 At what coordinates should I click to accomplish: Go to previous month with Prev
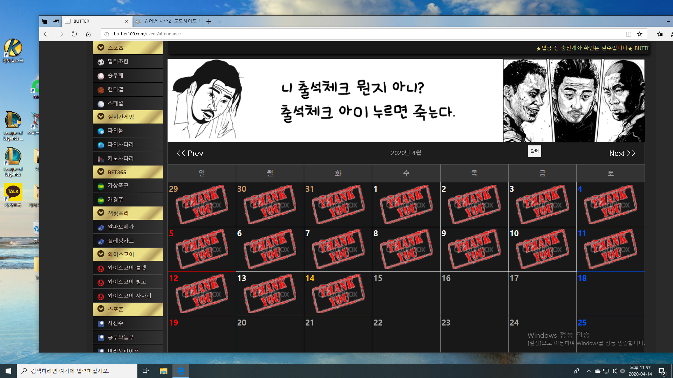pos(190,153)
